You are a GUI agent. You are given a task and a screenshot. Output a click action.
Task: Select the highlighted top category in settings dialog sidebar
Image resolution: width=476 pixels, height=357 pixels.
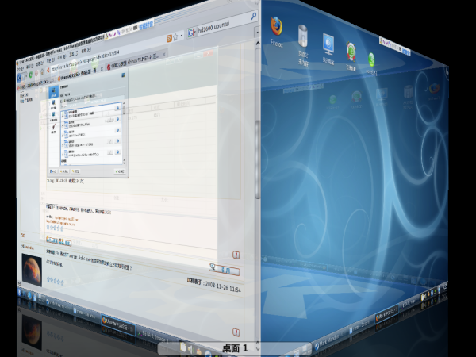(54, 90)
